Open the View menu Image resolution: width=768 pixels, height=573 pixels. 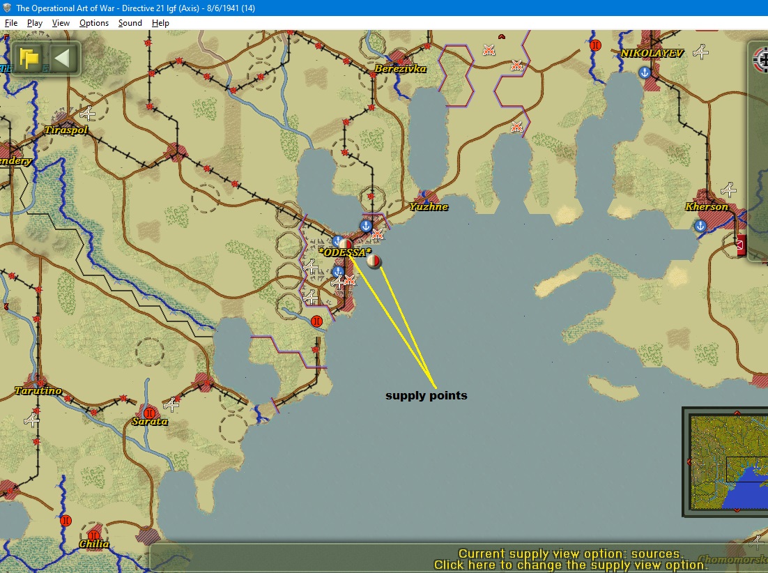(61, 23)
